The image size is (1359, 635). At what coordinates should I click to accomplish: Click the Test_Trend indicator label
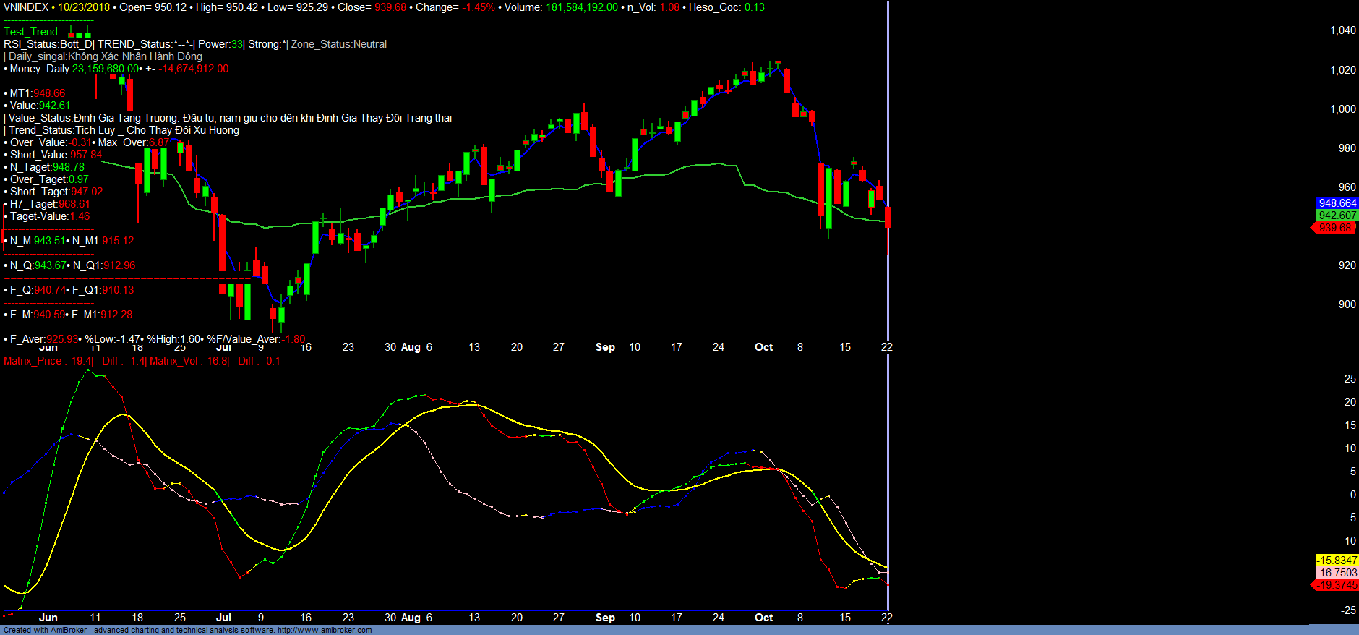(x=32, y=32)
